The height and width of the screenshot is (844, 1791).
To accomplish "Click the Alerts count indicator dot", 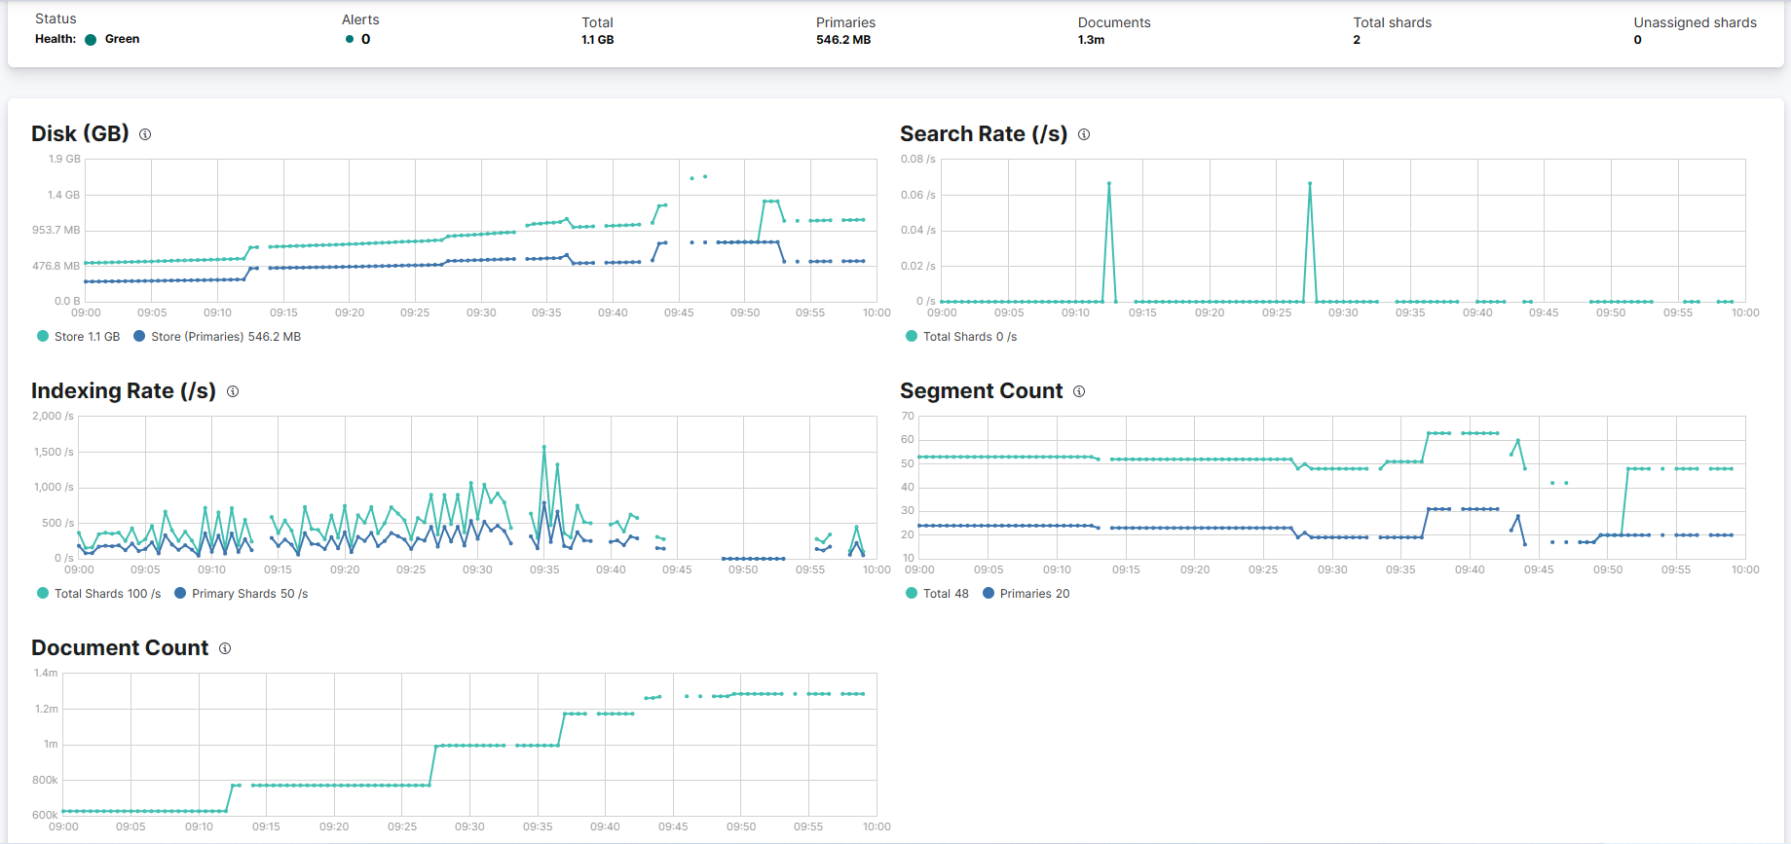I will 350,40.
